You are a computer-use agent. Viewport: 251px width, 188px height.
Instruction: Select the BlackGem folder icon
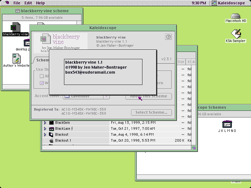[51, 123]
